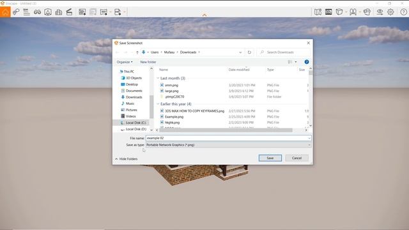Viewport: 409px width, 230px height.
Task: Select Local Disk (D:) in navigation pane
Action: (133, 129)
